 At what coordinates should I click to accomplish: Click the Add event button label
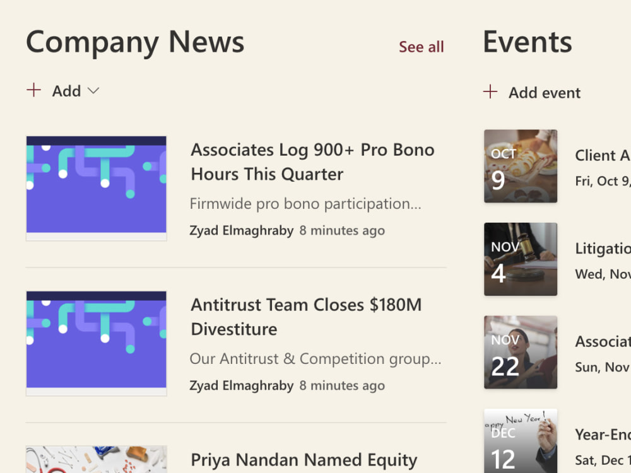545,93
